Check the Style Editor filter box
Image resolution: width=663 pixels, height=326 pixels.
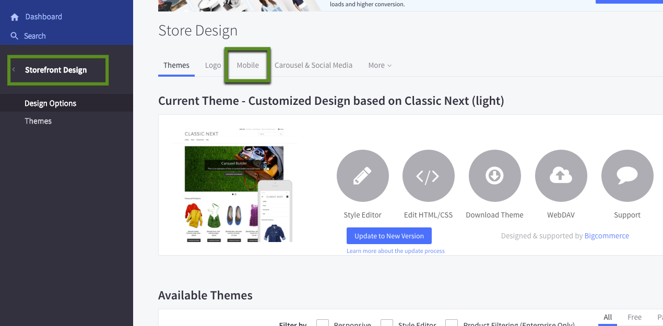[386, 323]
